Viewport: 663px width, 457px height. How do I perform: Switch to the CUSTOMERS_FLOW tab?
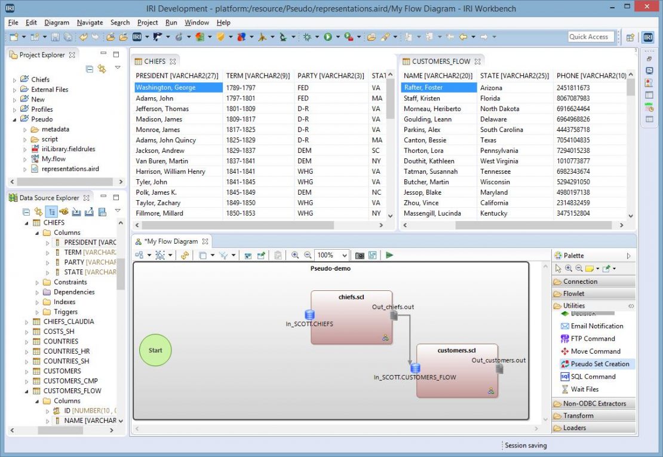click(x=441, y=62)
